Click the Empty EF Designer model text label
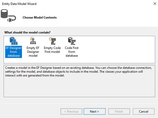 33,52
